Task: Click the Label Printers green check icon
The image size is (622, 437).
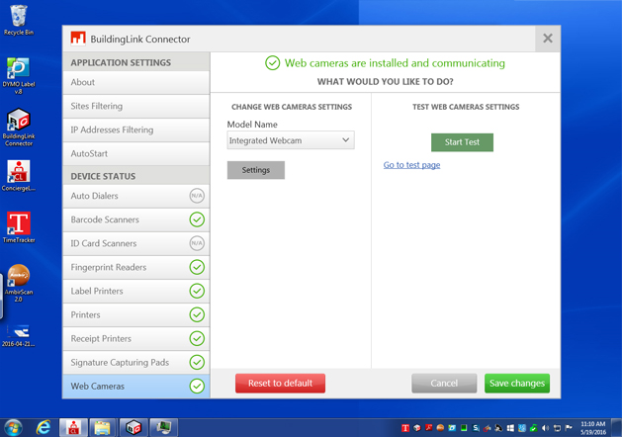Action: point(197,291)
